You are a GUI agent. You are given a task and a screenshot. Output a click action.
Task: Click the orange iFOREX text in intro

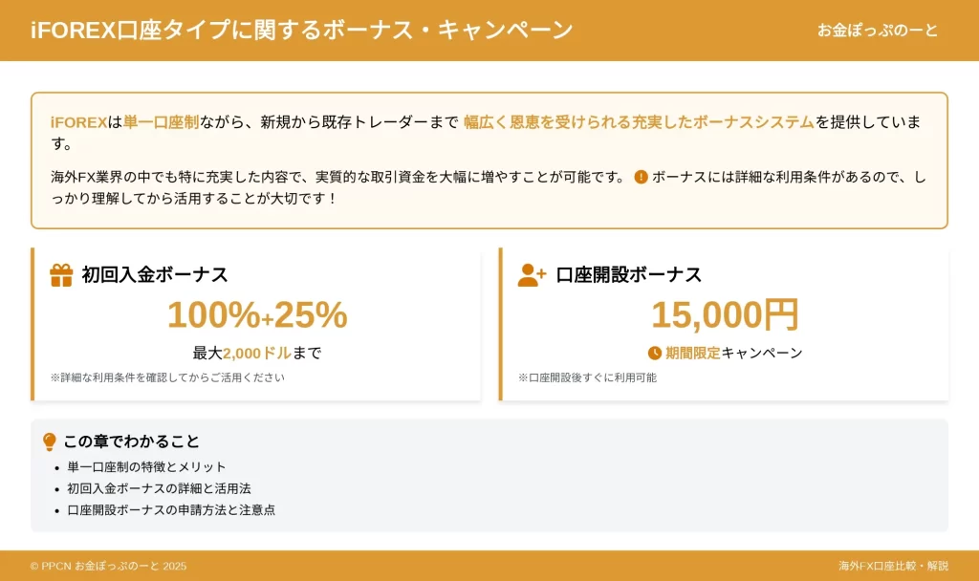(78, 122)
